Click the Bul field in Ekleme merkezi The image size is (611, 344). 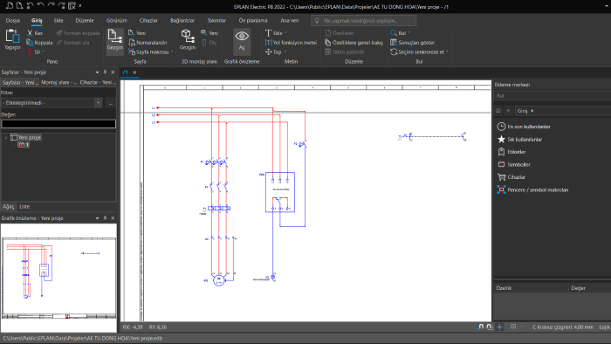pos(553,95)
